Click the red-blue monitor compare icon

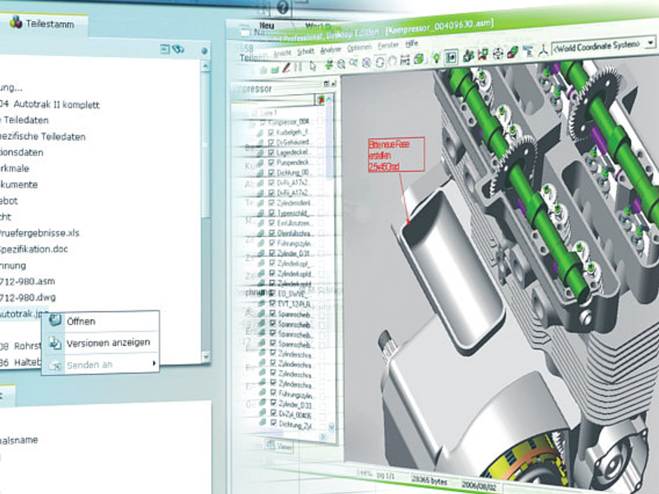tap(483, 55)
